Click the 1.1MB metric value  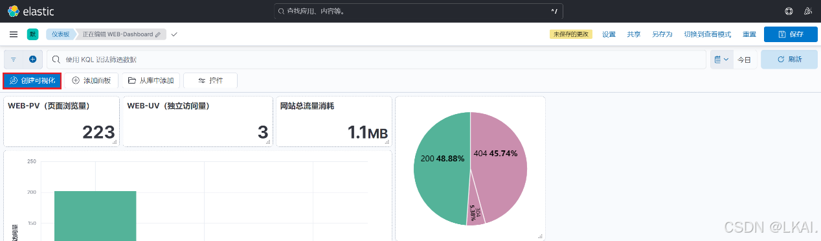(x=368, y=132)
